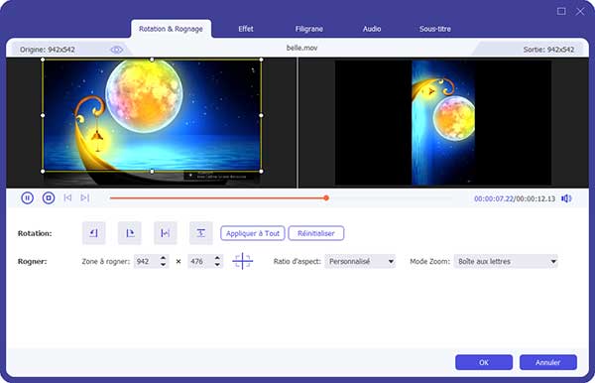Click the crop width field 942

pyautogui.click(x=147, y=262)
